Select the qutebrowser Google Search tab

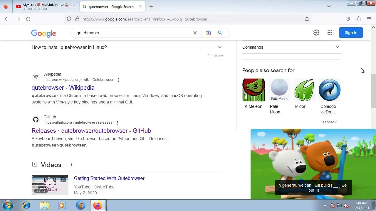[x=112, y=6]
